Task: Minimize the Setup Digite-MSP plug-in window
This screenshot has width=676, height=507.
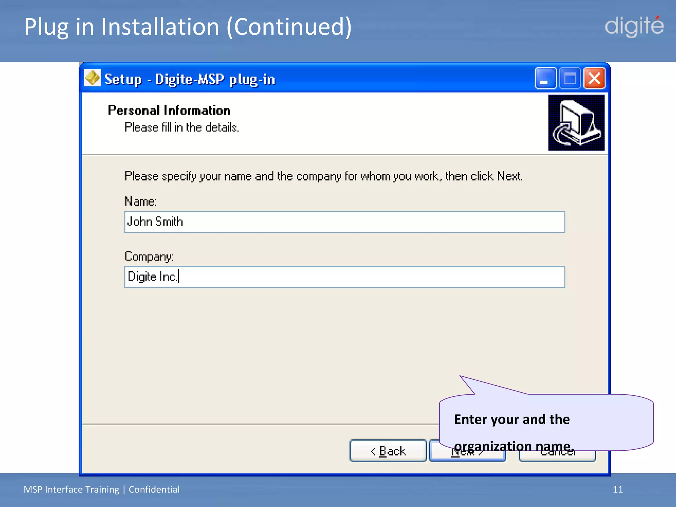Action: pyautogui.click(x=545, y=78)
